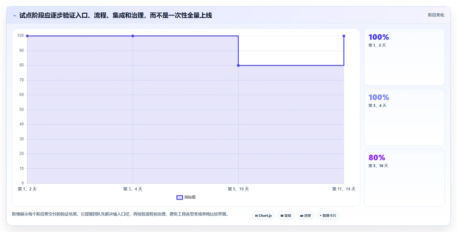Open the 100% card for 第 3，4 天
This screenshot has width=457, height=232.
coord(404,117)
